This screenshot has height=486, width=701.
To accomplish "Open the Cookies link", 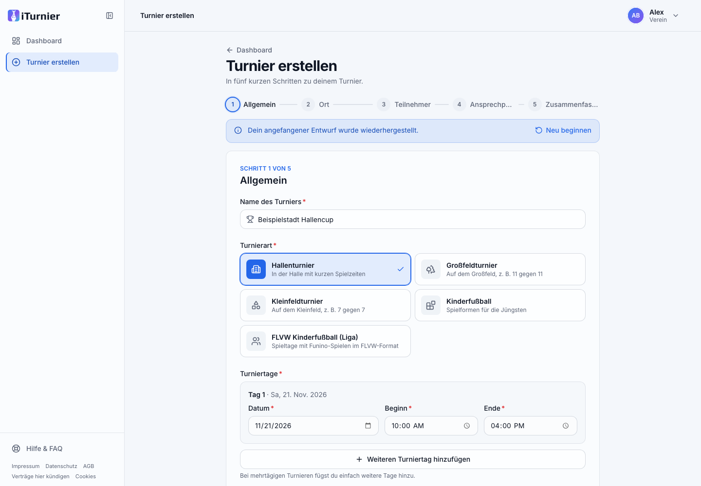I will [86, 476].
